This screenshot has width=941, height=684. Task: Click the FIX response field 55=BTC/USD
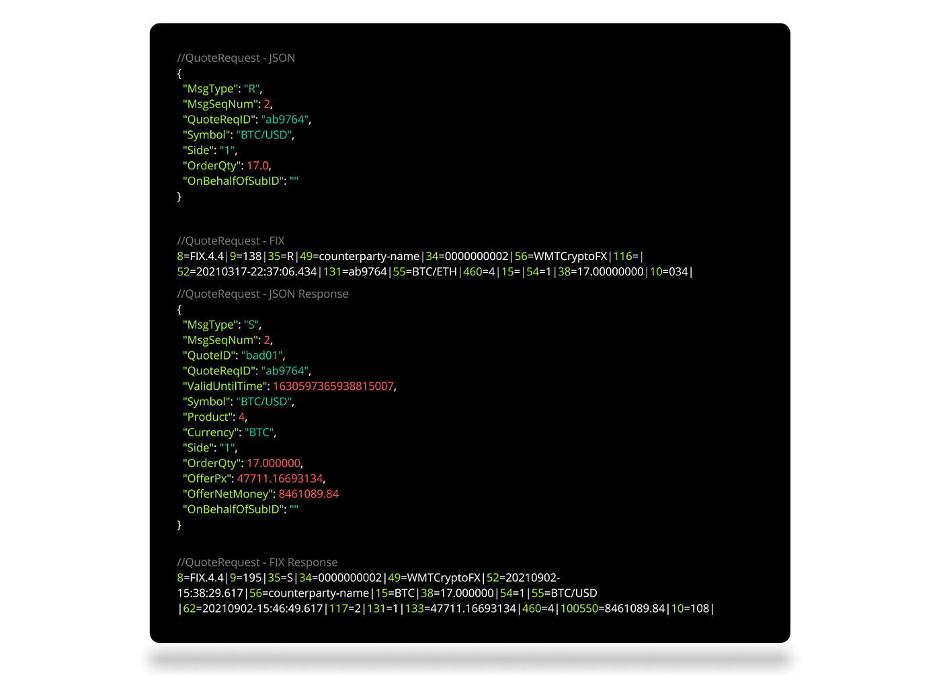[x=564, y=593]
